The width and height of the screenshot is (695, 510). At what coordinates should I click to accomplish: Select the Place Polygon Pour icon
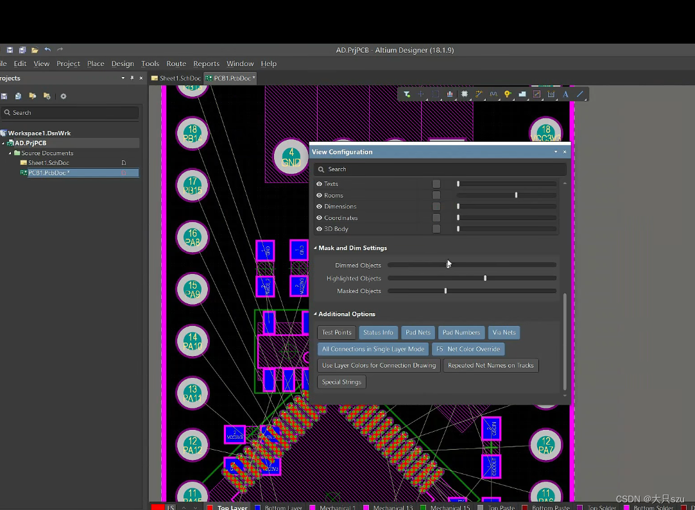coord(522,94)
